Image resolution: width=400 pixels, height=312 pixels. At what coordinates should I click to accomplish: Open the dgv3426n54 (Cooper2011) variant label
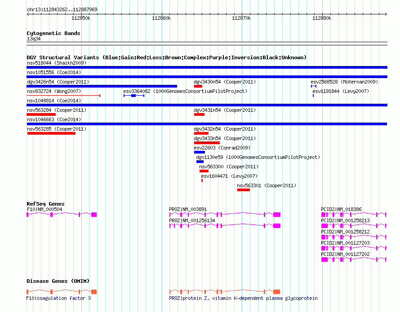pos(58,82)
